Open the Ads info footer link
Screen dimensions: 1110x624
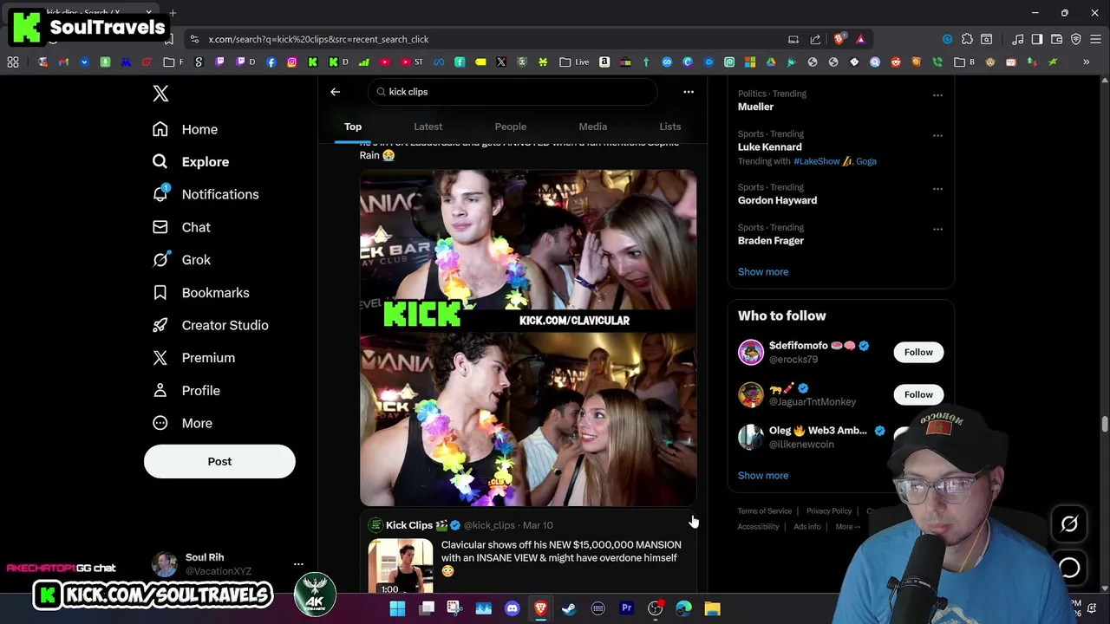pyautogui.click(x=807, y=527)
